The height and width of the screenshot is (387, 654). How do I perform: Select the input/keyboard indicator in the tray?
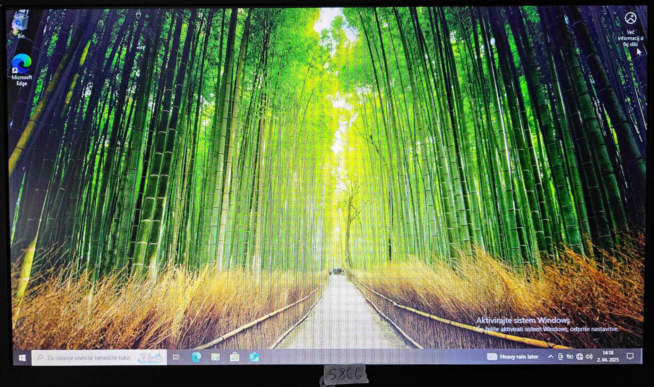coord(570,357)
